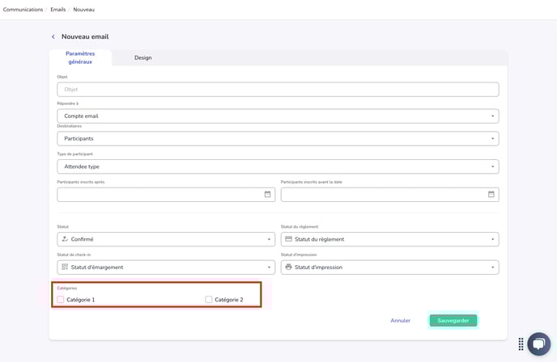Expand the Statut d'émargement dropdown
This screenshot has width=557, height=362.
166,267
